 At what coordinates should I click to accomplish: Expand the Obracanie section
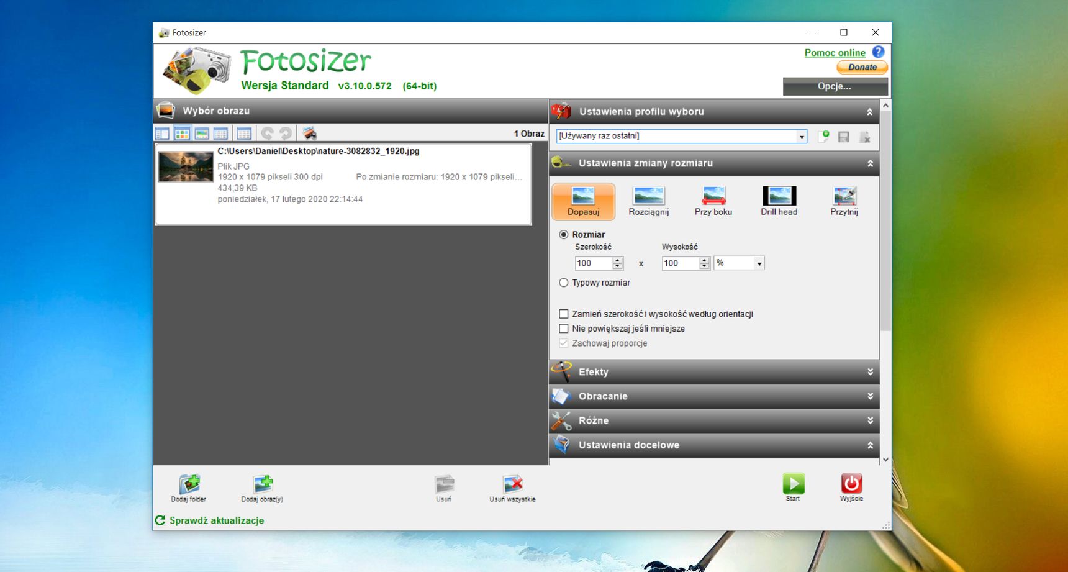[870, 396]
